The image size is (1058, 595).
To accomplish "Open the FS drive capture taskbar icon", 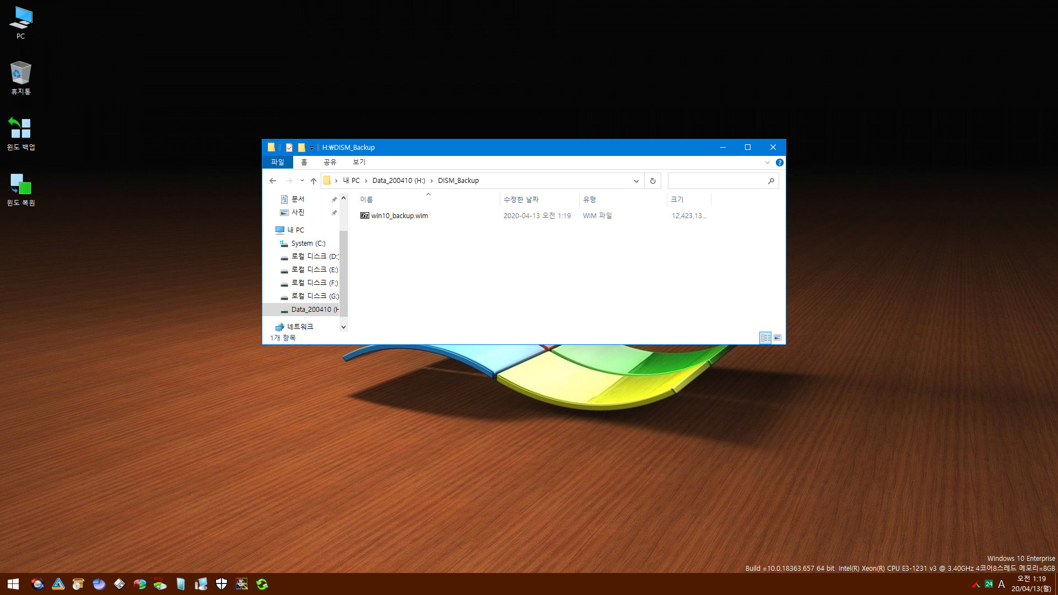I will coord(160,584).
